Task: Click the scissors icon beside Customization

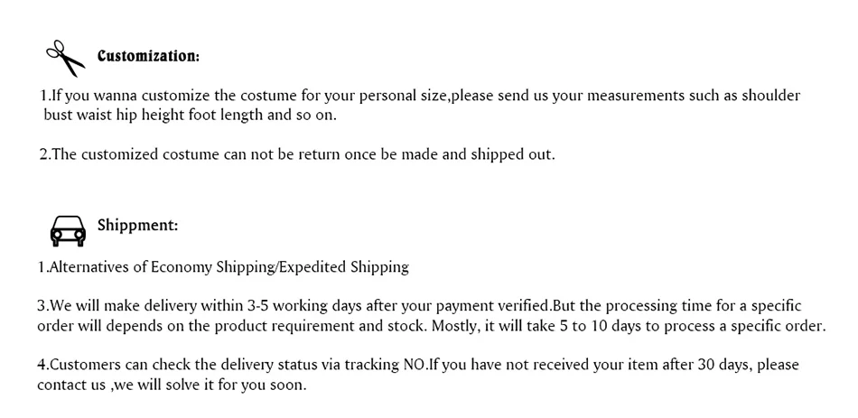Action: tap(65, 58)
